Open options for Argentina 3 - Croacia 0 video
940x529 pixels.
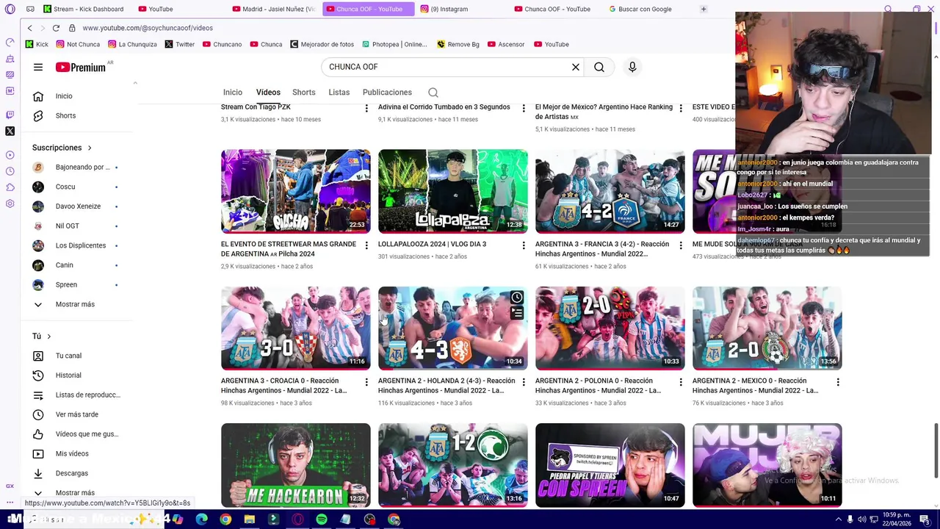coord(366,382)
